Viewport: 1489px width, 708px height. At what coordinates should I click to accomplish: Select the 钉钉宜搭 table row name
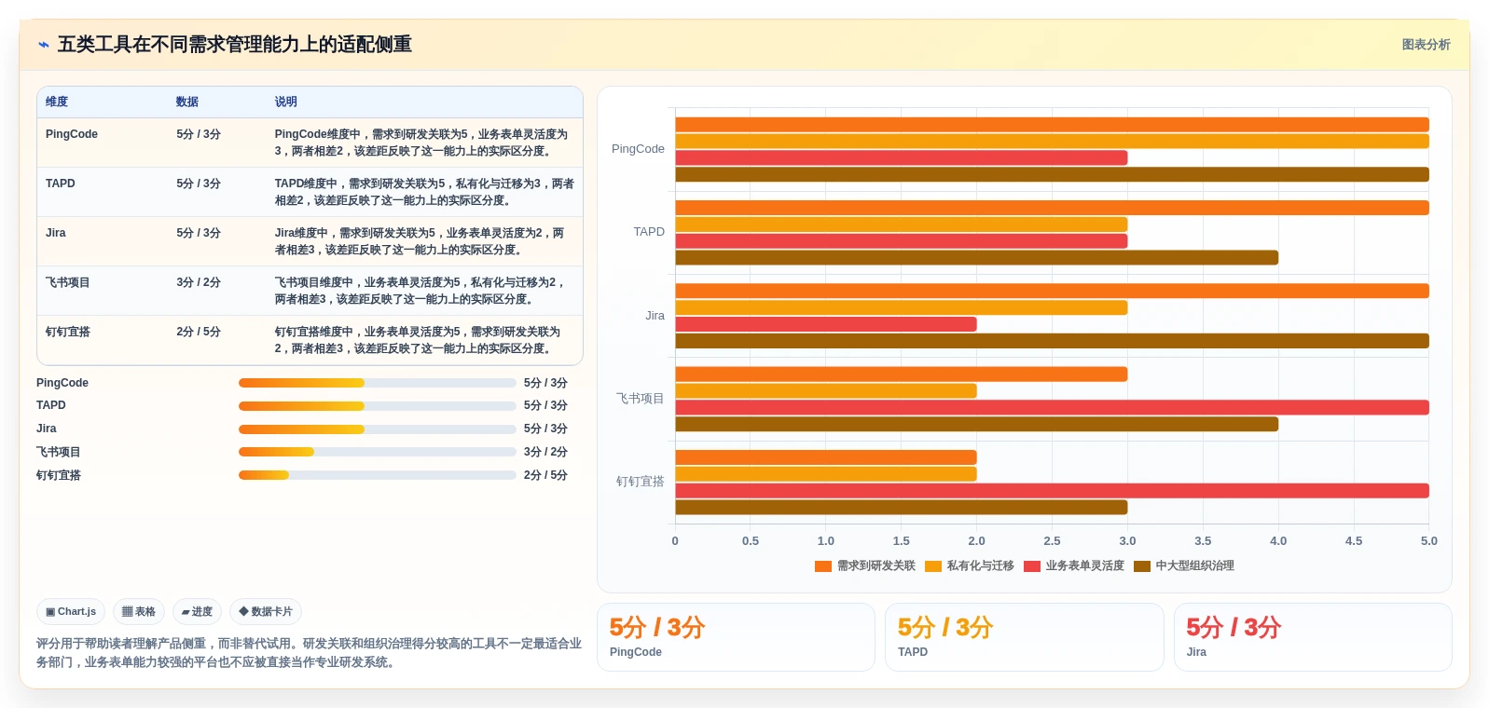point(68,332)
